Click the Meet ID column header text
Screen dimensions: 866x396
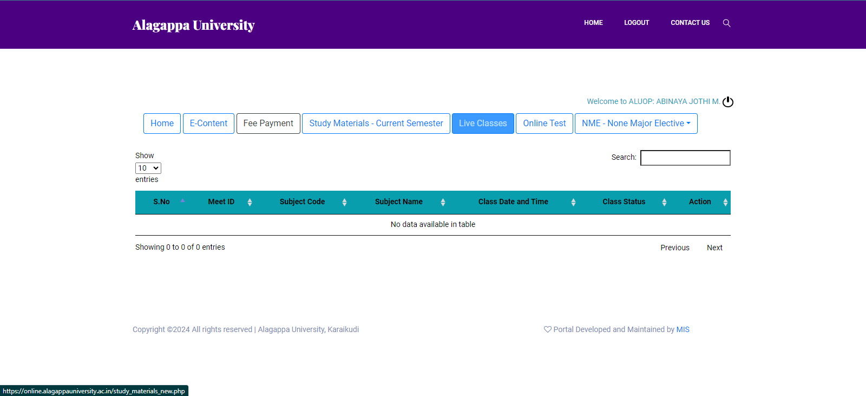[x=221, y=202]
